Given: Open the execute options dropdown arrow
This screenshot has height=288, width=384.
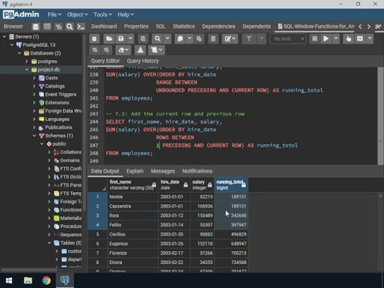Looking at the screenshot, I should 336,38.
